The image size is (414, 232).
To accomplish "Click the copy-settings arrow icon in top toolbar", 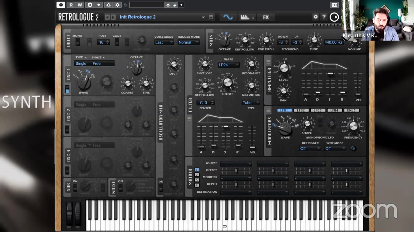I will 99,5.
